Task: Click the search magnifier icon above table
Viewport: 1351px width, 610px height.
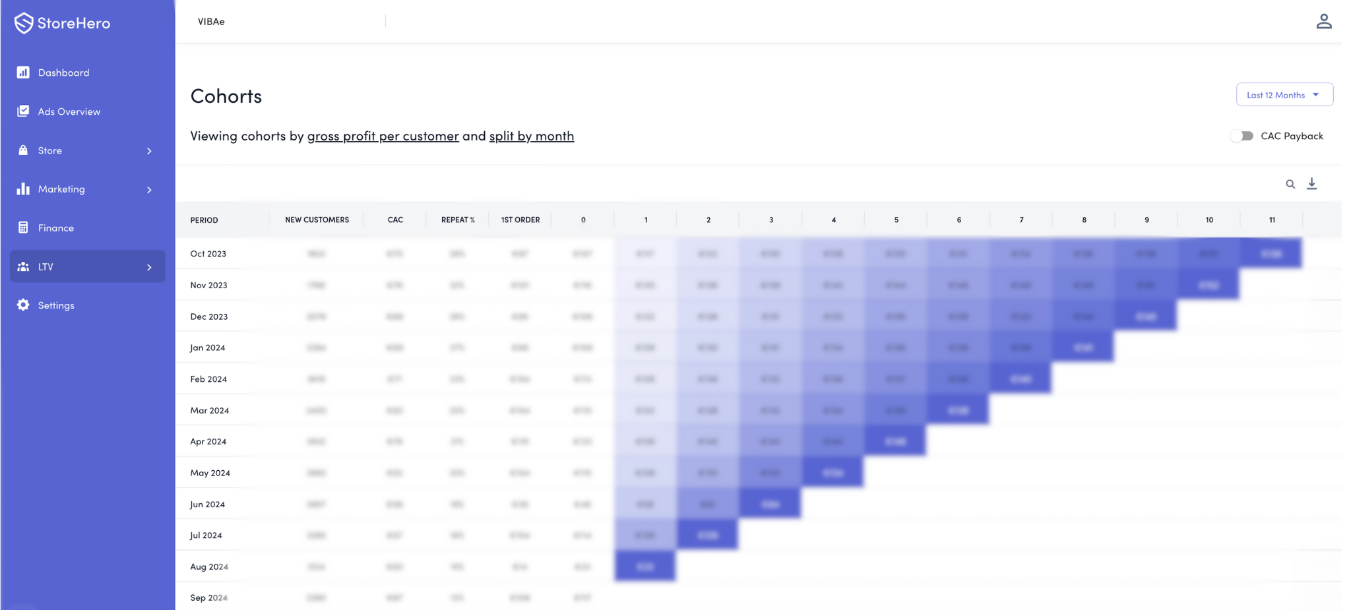Action: [1290, 185]
